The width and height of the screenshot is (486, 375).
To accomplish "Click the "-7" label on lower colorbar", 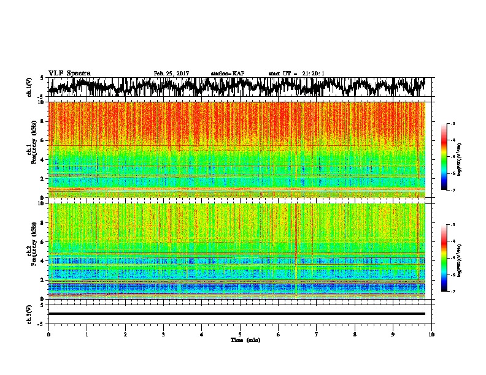I will point(453,291).
